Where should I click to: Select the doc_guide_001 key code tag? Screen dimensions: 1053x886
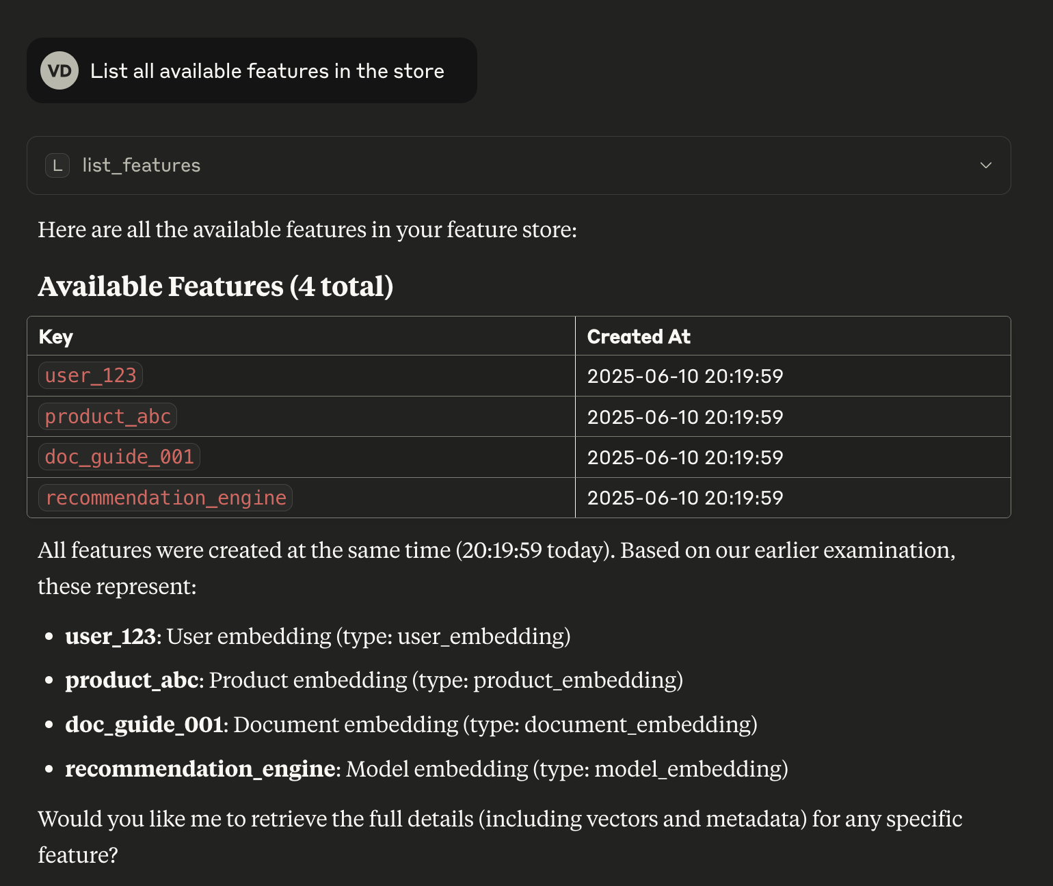(119, 457)
